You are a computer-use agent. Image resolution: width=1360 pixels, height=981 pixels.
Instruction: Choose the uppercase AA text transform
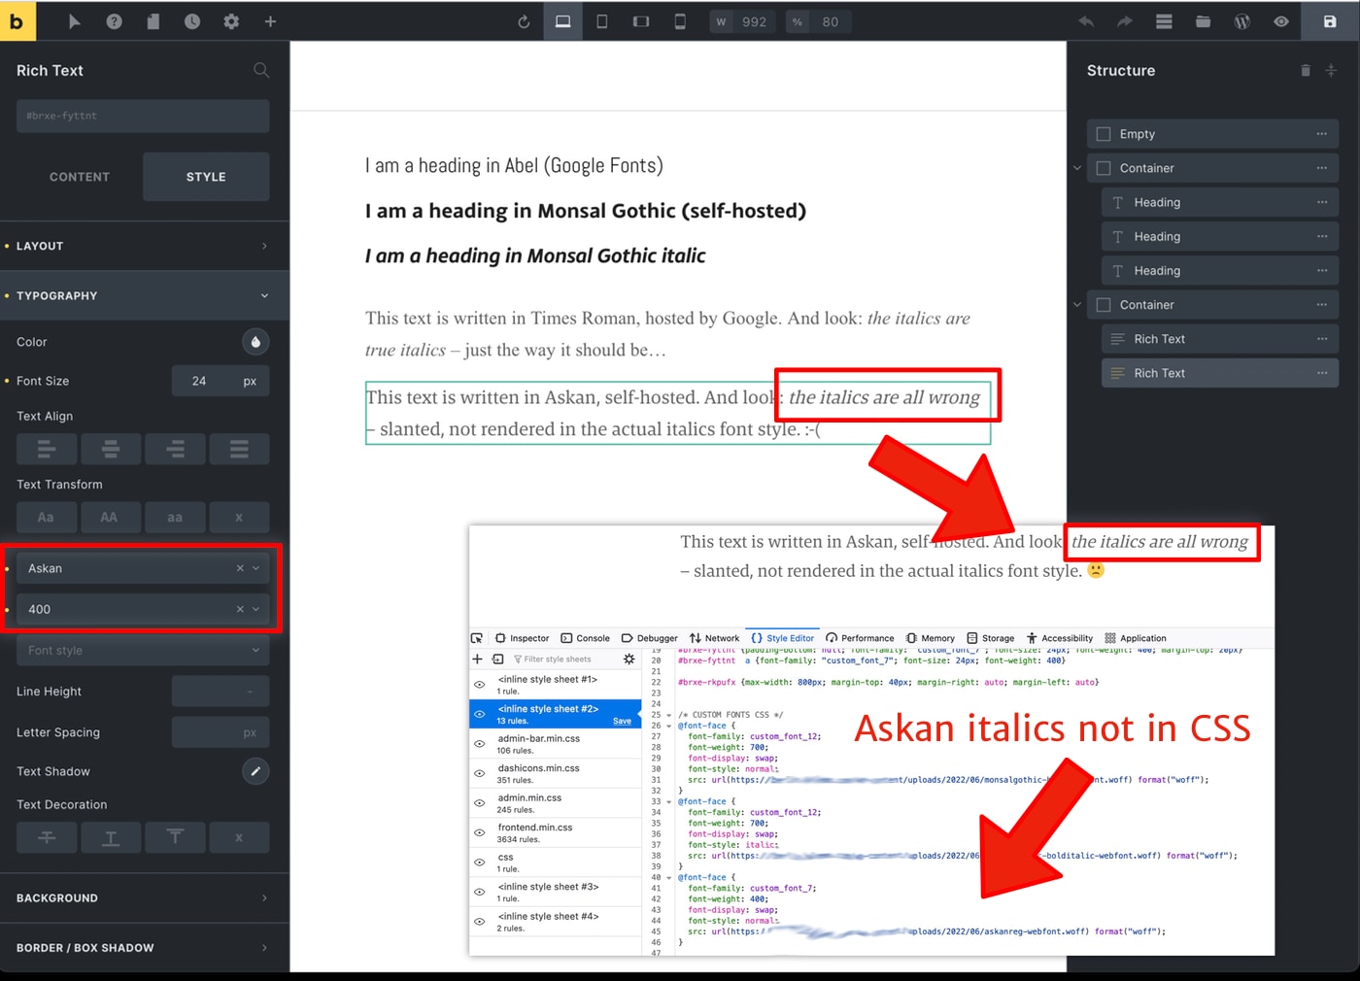pos(109,518)
